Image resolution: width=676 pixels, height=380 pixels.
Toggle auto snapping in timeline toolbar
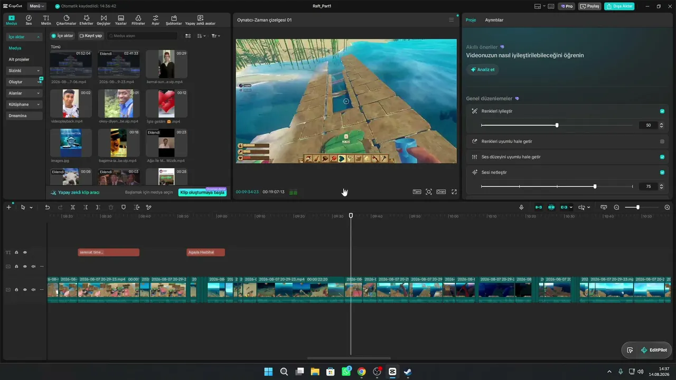pyautogui.click(x=551, y=207)
